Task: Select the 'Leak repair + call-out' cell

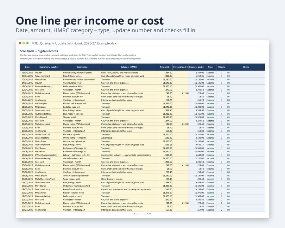Action: [x=82, y=114]
